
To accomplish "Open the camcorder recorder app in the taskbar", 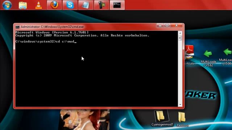I will (101, 5).
